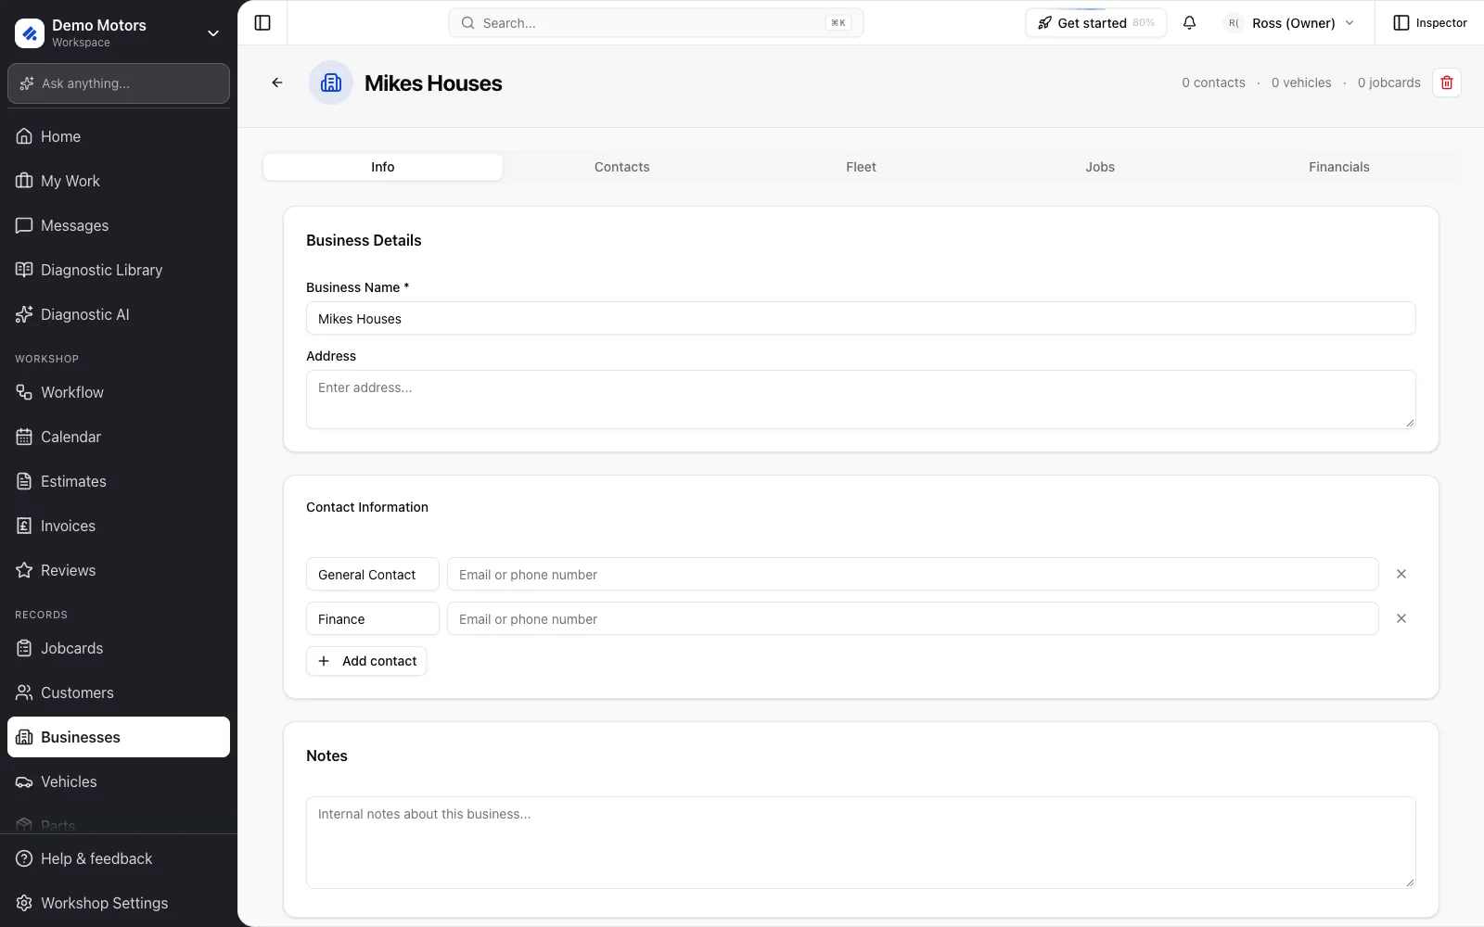Click the business building avatar icon

331,83
